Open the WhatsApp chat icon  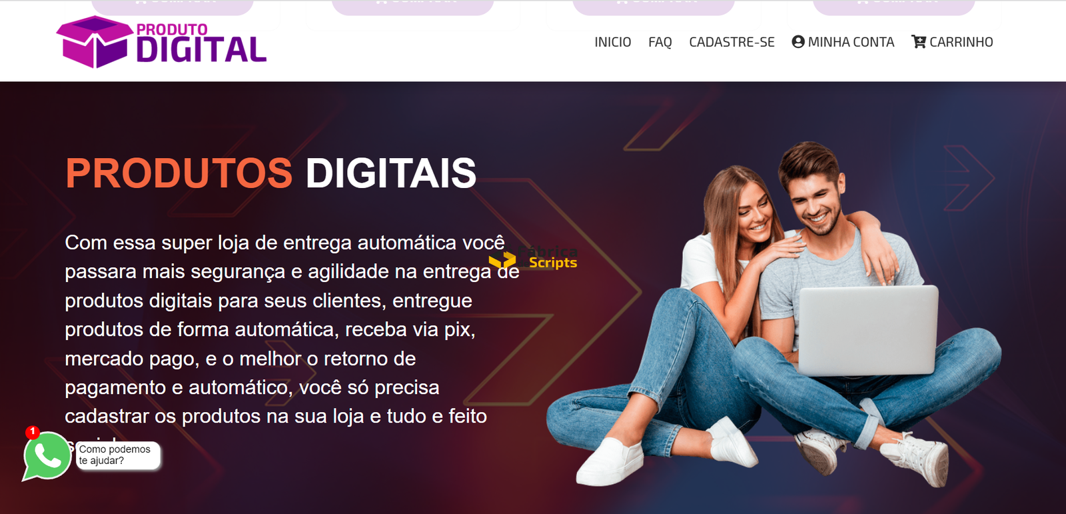click(46, 456)
